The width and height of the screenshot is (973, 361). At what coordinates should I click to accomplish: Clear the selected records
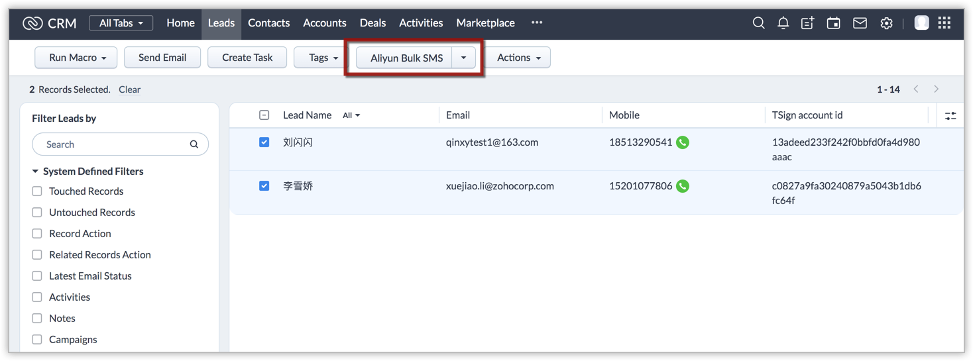click(130, 89)
